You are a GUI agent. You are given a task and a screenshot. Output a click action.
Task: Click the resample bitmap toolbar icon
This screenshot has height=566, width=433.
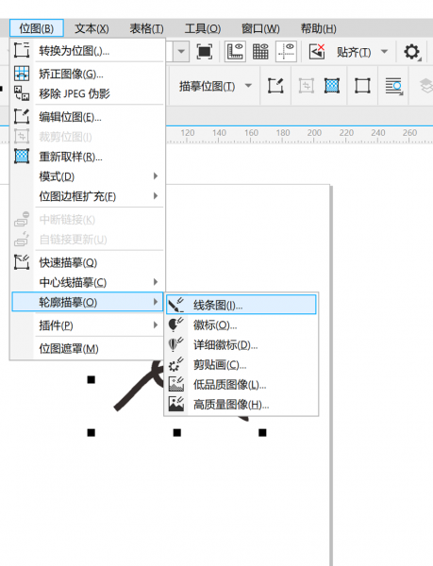332,86
